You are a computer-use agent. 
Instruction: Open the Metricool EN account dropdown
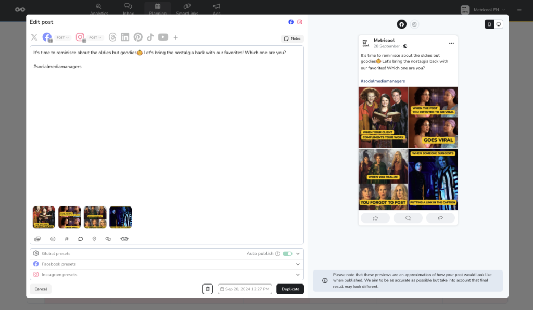(x=483, y=9)
